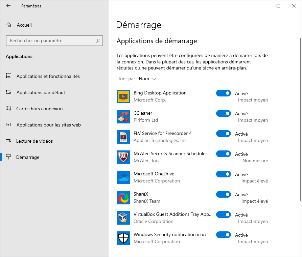The width and height of the screenshot is (302, 257).
Task: Click the FLV Service for Freecorder 4 label
Action: pos(163,133)
